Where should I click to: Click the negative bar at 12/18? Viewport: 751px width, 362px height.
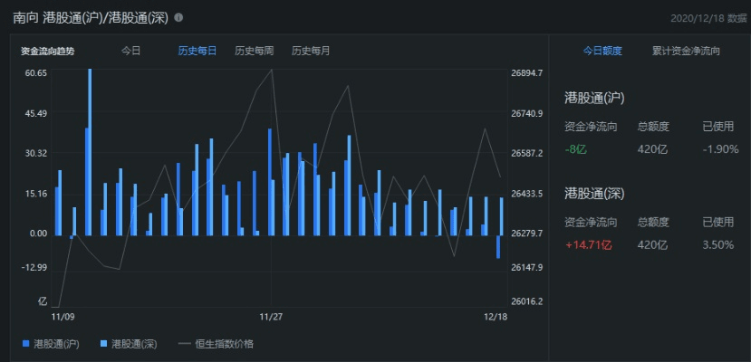(498, 246)
